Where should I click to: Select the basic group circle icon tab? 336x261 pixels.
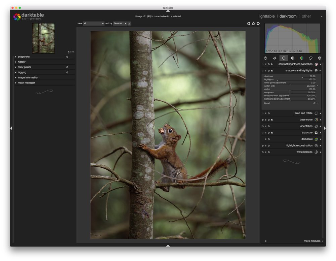coord(284,58)
